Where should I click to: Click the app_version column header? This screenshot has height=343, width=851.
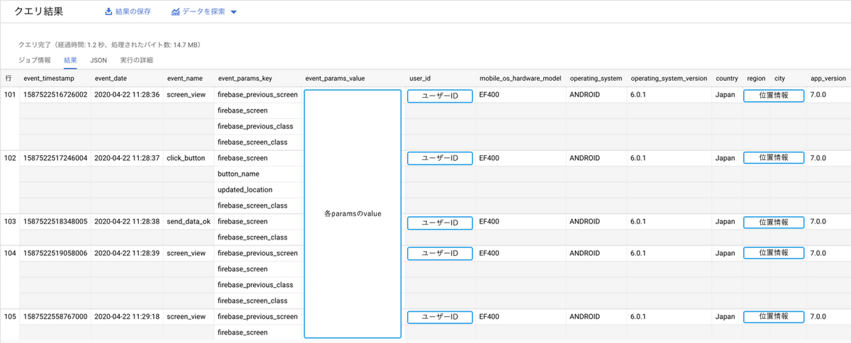tap(828, 79)
